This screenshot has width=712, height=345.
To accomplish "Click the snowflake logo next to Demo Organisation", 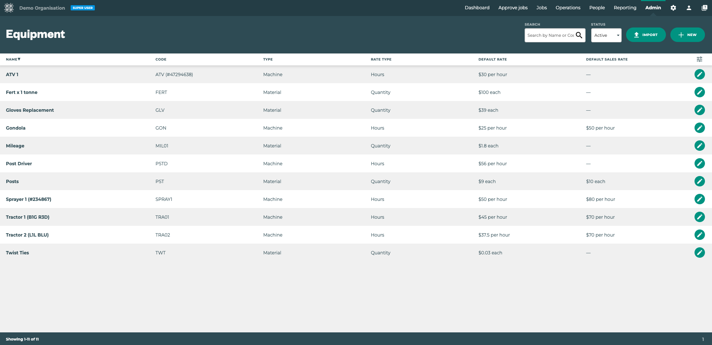I will (9, 7).
